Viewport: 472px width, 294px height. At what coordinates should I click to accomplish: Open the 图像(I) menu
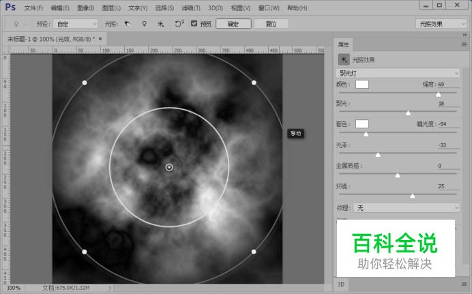point(86,8)
